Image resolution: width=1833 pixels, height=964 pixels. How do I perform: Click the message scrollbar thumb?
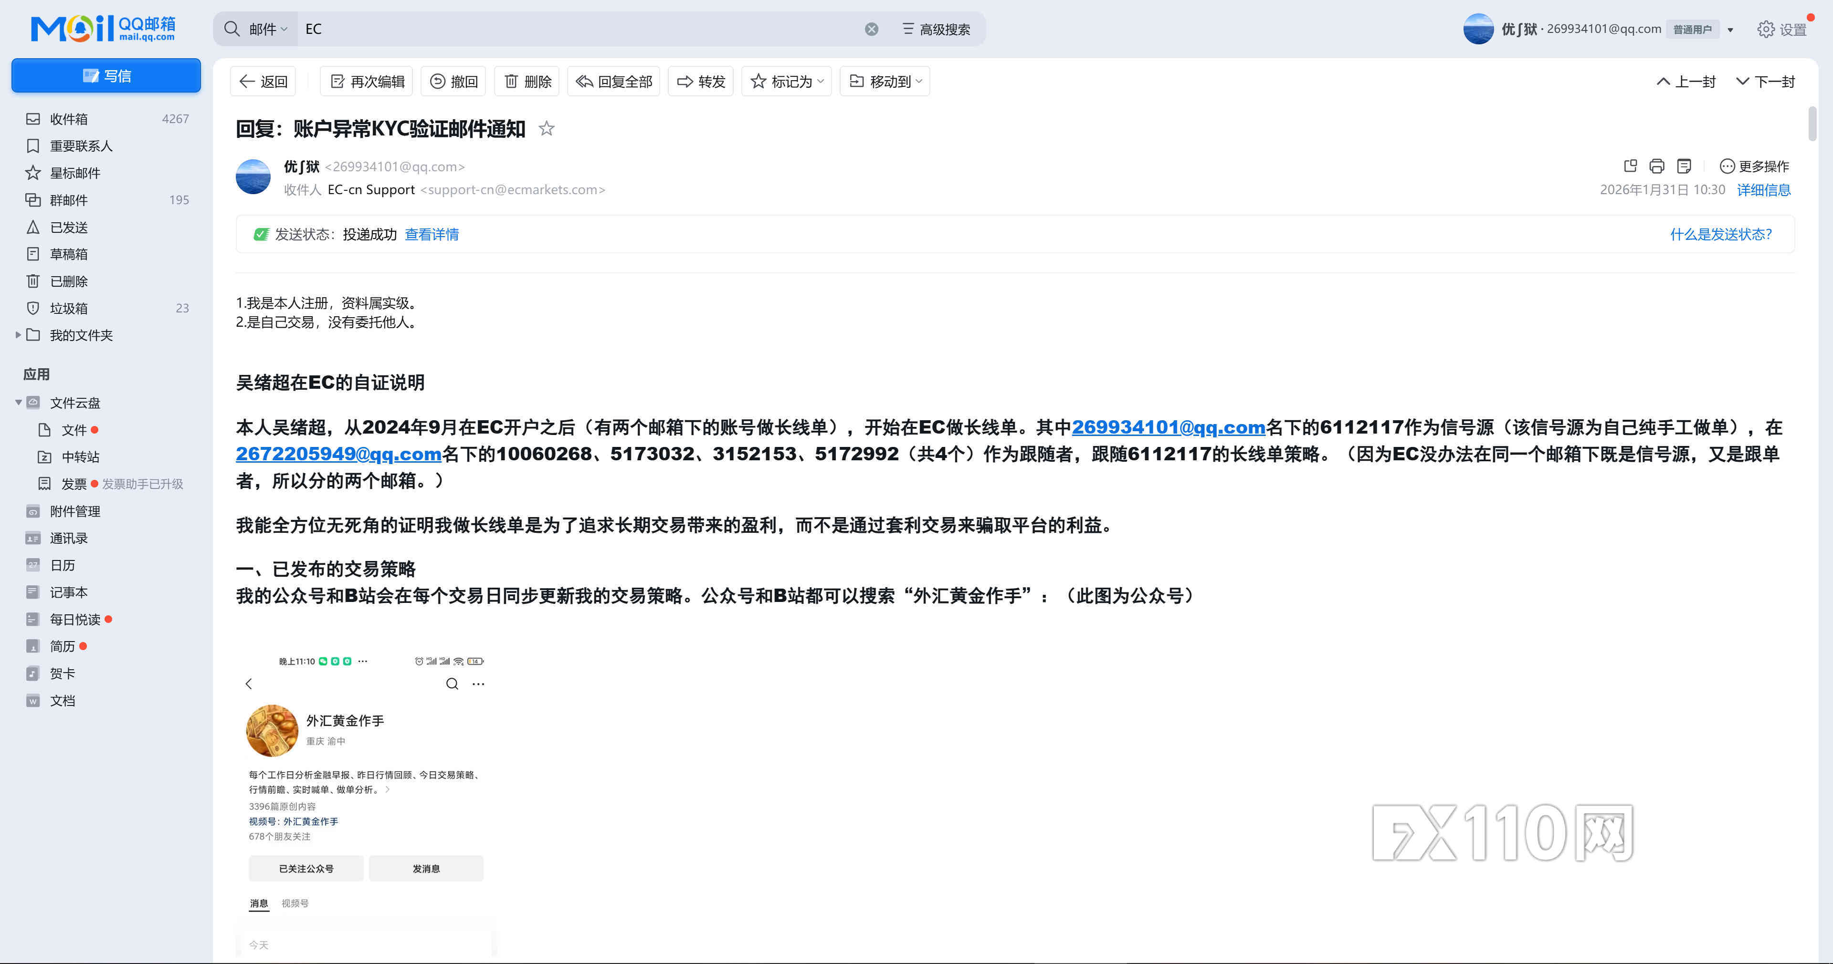tap(1812, 124)
